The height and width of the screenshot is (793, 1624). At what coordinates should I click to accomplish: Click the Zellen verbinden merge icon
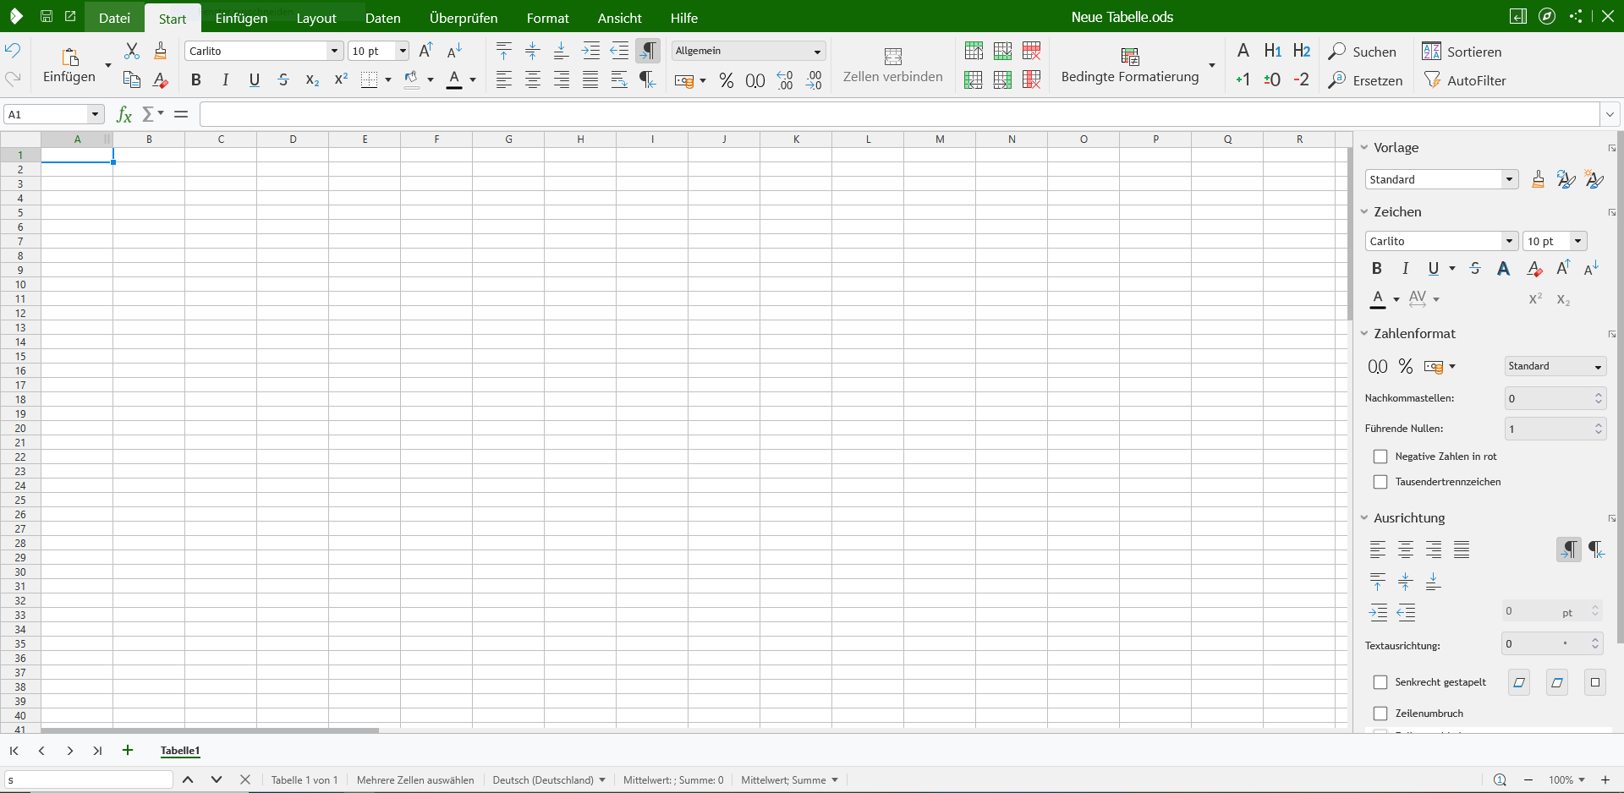tap(892, 57)
